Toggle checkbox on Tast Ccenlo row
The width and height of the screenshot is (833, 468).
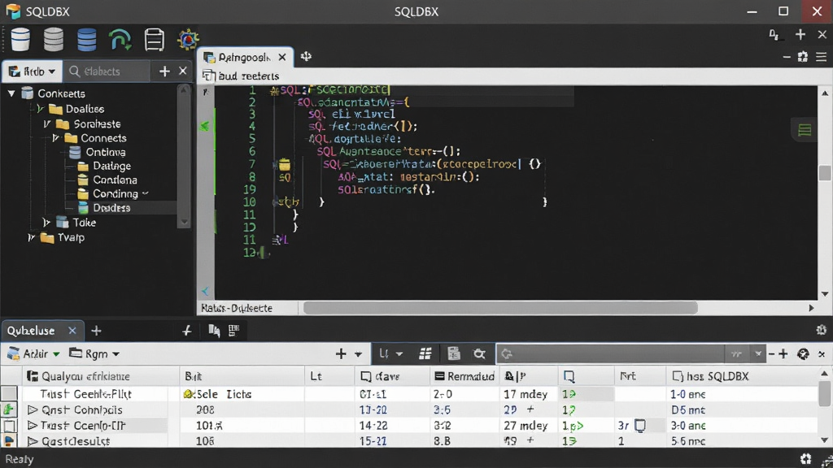[x=10, y=426]
